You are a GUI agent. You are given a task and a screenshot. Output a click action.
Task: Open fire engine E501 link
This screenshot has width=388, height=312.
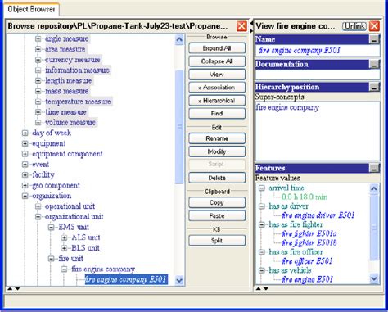click(307, 279)
